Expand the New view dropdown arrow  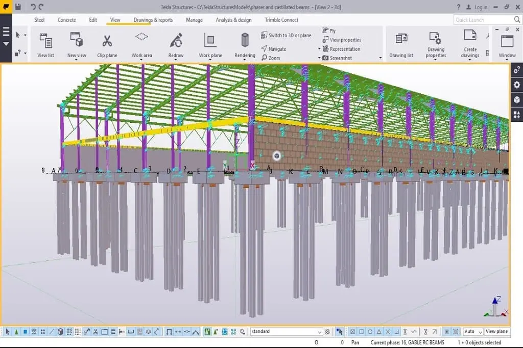tap(77, 60)
